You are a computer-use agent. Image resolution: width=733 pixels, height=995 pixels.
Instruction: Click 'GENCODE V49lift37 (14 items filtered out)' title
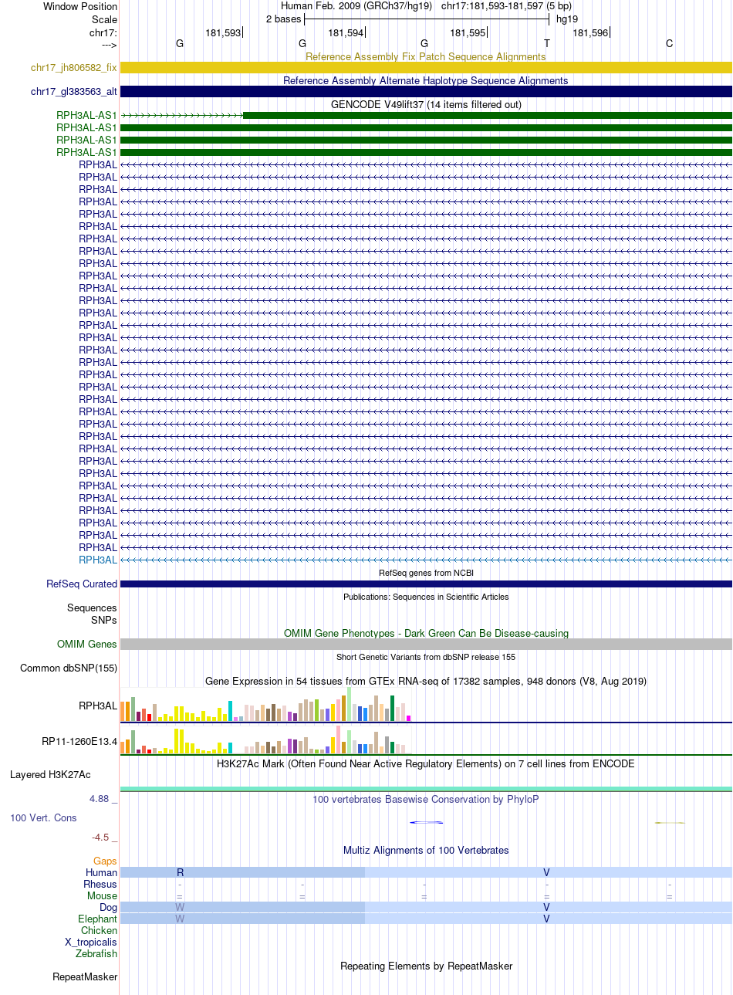(426, 104)
